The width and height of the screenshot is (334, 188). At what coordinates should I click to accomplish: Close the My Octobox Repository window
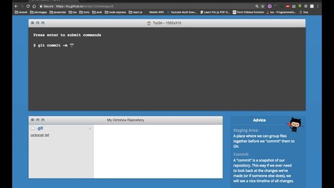(x=32, y=120)
